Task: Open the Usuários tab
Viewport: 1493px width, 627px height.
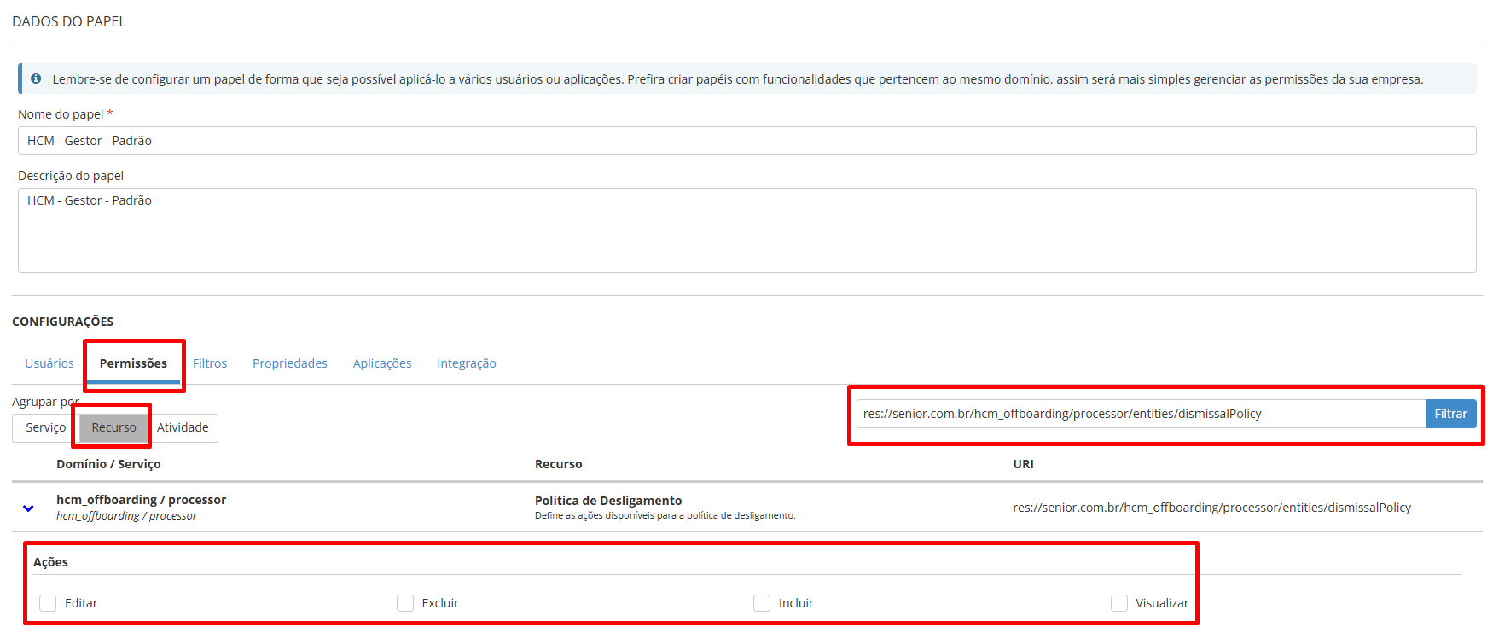Action: tap(49, 363)
